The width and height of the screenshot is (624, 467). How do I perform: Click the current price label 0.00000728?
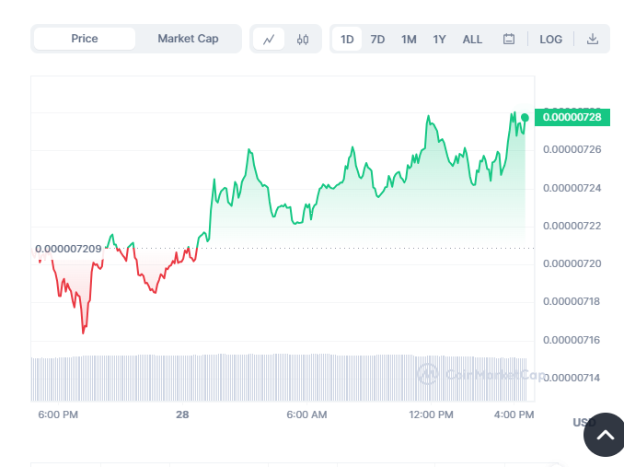(x=572, y=117)
